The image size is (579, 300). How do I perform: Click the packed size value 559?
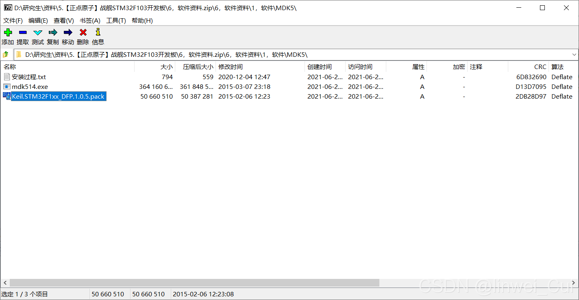tap(208, 77)
